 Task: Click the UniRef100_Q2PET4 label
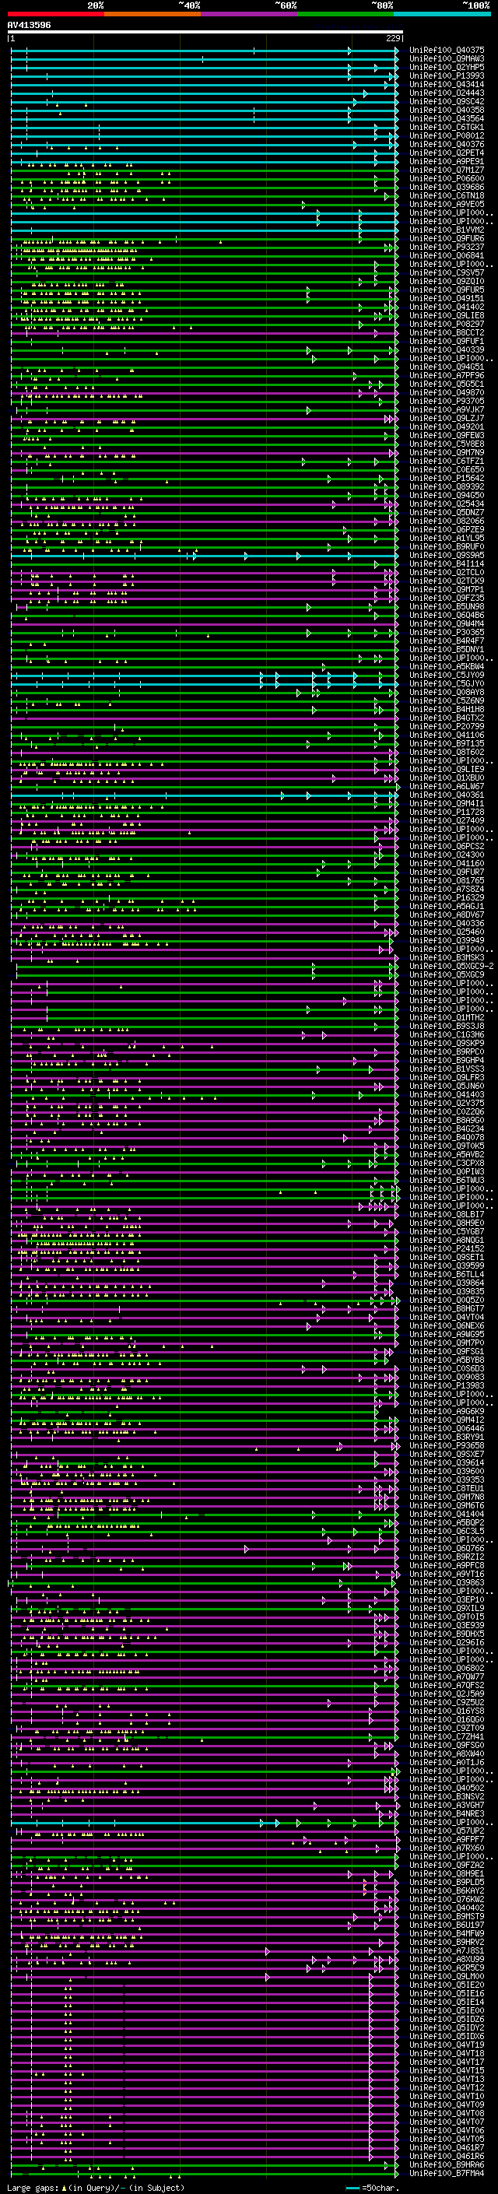pos(447,153)
